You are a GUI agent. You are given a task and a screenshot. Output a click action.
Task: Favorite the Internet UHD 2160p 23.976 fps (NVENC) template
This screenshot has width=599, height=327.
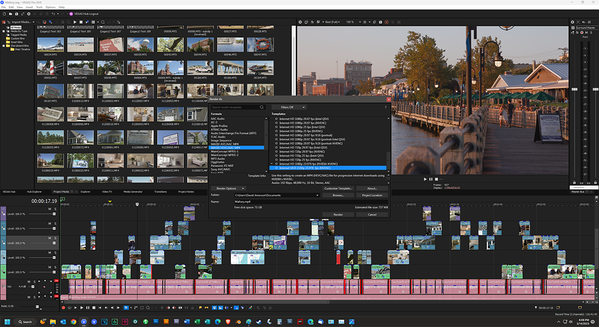(x=276, y=168)
